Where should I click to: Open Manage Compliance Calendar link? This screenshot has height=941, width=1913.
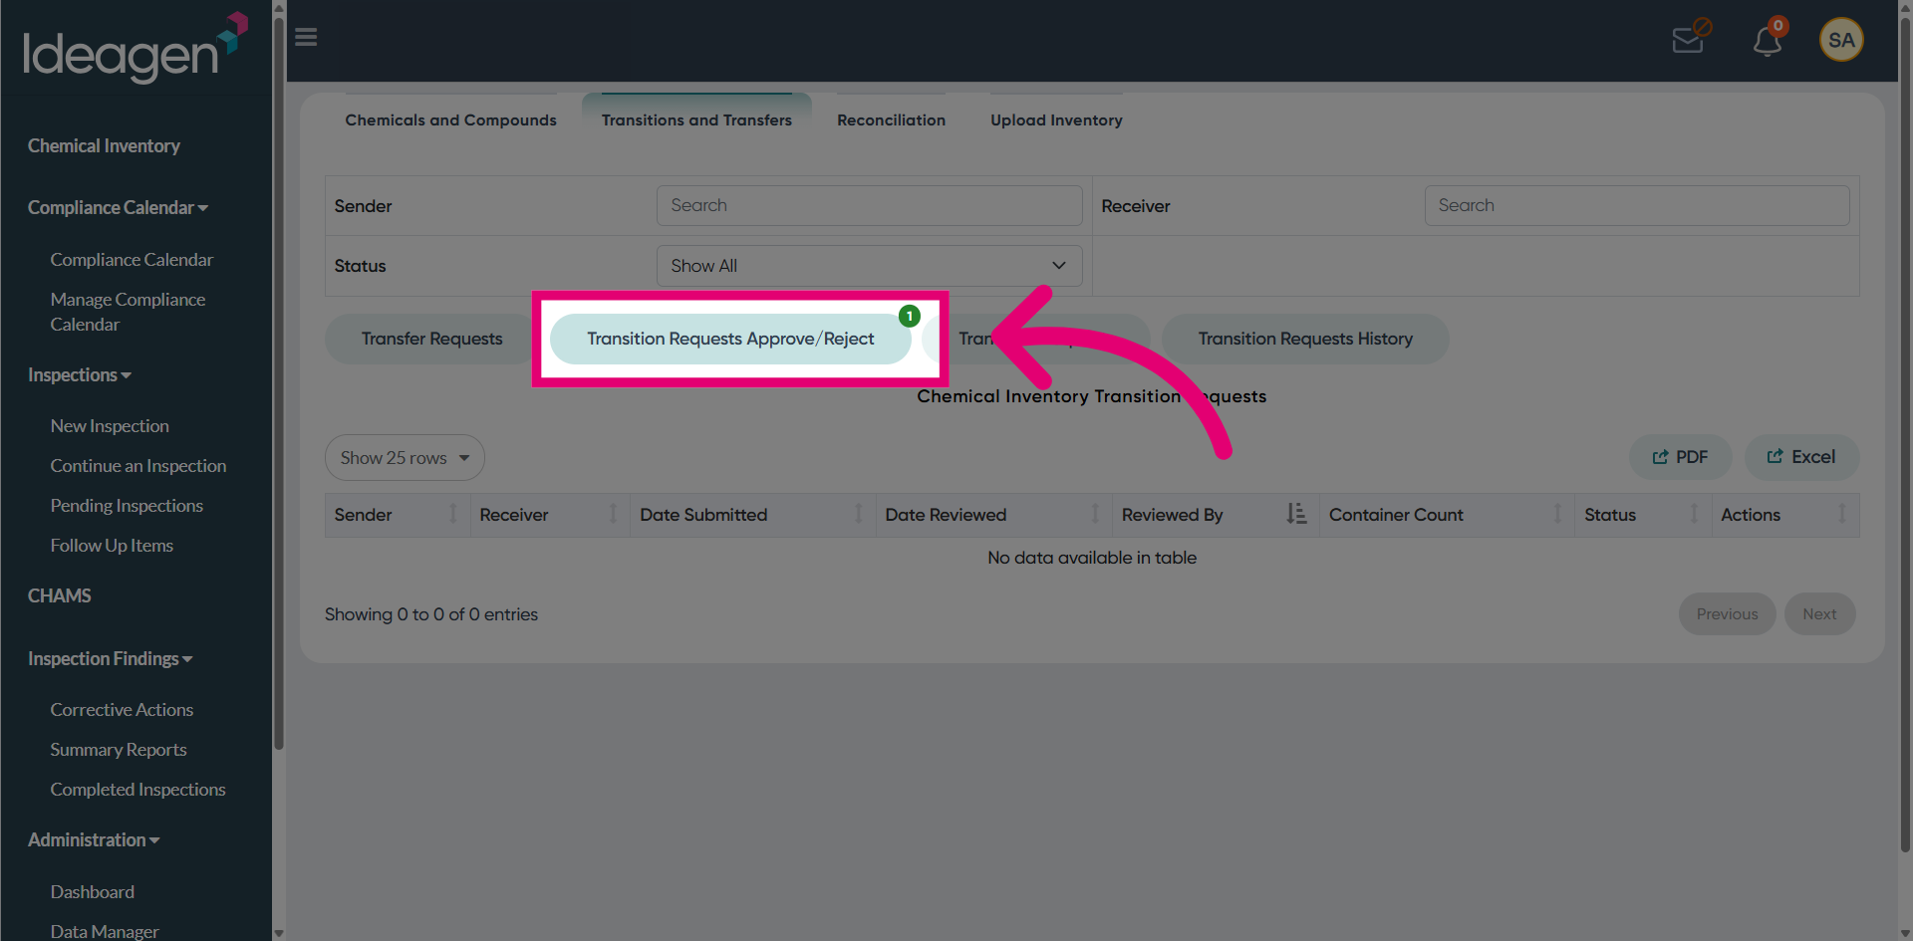click(x=128, y=312)
